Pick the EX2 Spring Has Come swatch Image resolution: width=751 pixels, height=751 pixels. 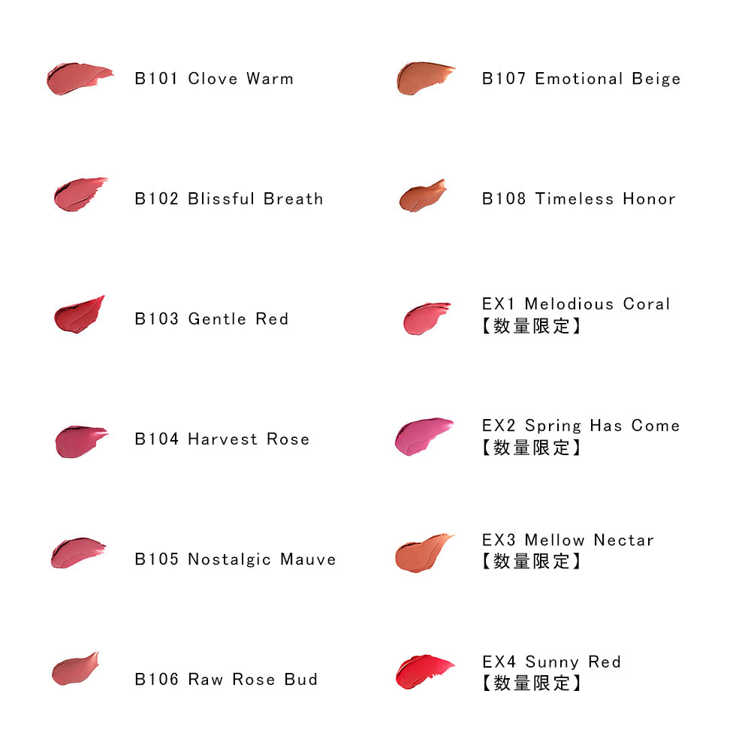(x=424, y=436)
